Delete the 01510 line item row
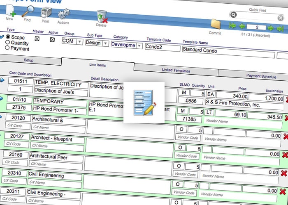 pos(286,118)
